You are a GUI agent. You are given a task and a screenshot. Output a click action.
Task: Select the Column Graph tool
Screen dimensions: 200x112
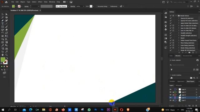6,49
